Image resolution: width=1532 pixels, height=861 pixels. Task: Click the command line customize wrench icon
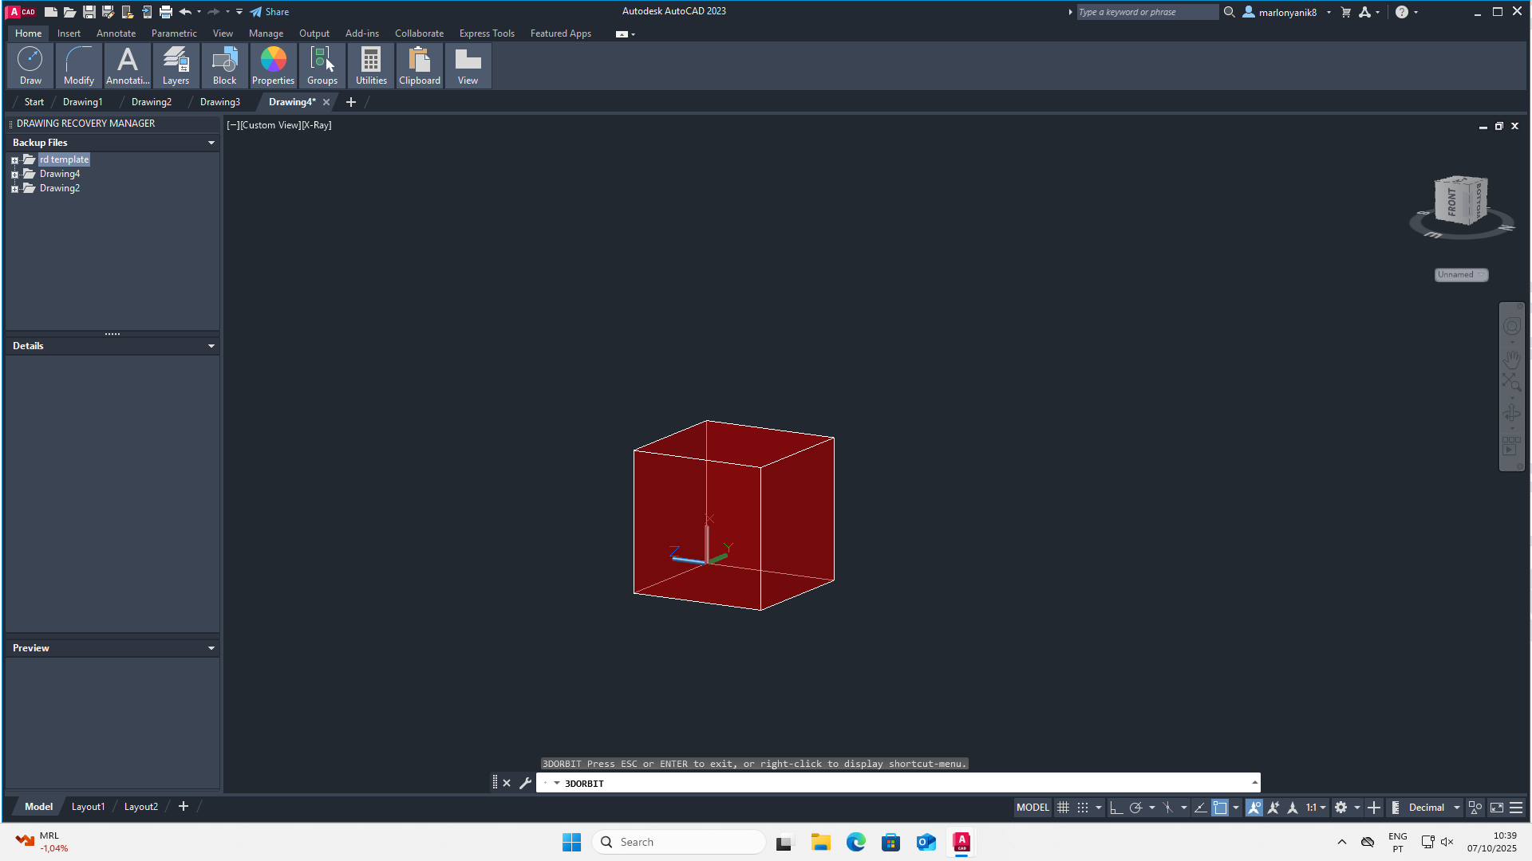click(525, 783)
